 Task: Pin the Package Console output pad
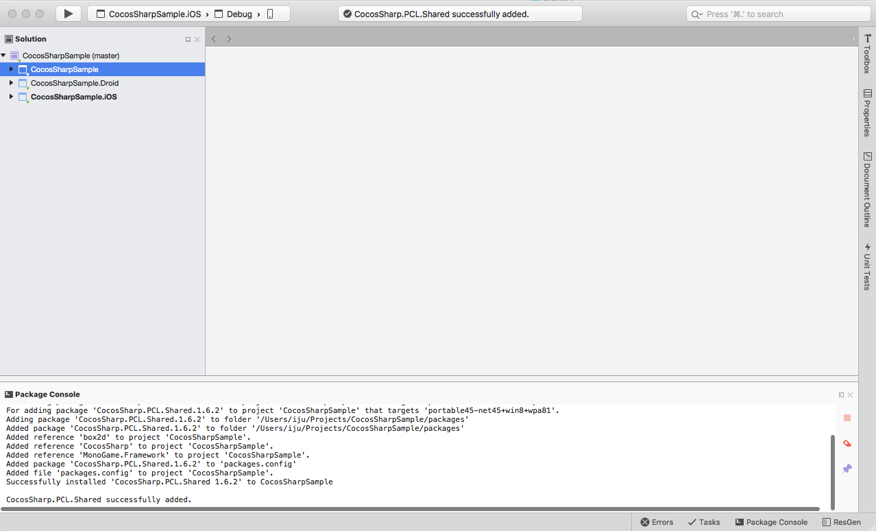847,469
